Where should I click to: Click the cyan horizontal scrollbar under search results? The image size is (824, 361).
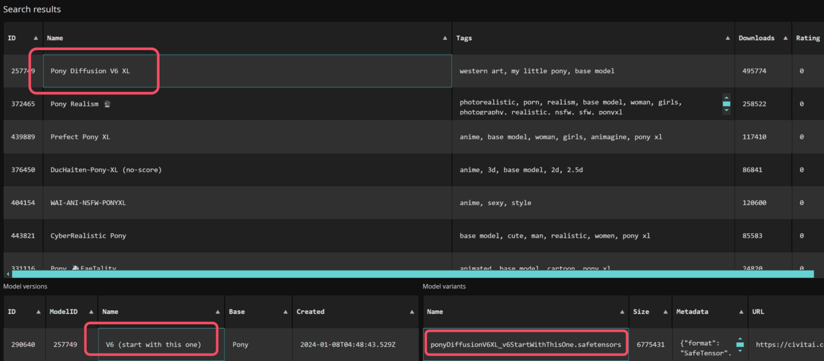click(413, 274)
